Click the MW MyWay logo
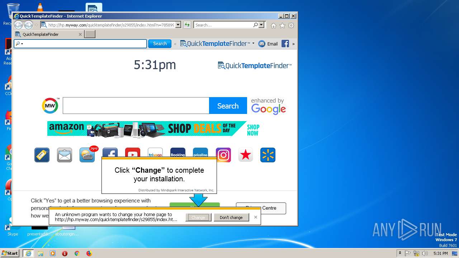 click(50, 105)
